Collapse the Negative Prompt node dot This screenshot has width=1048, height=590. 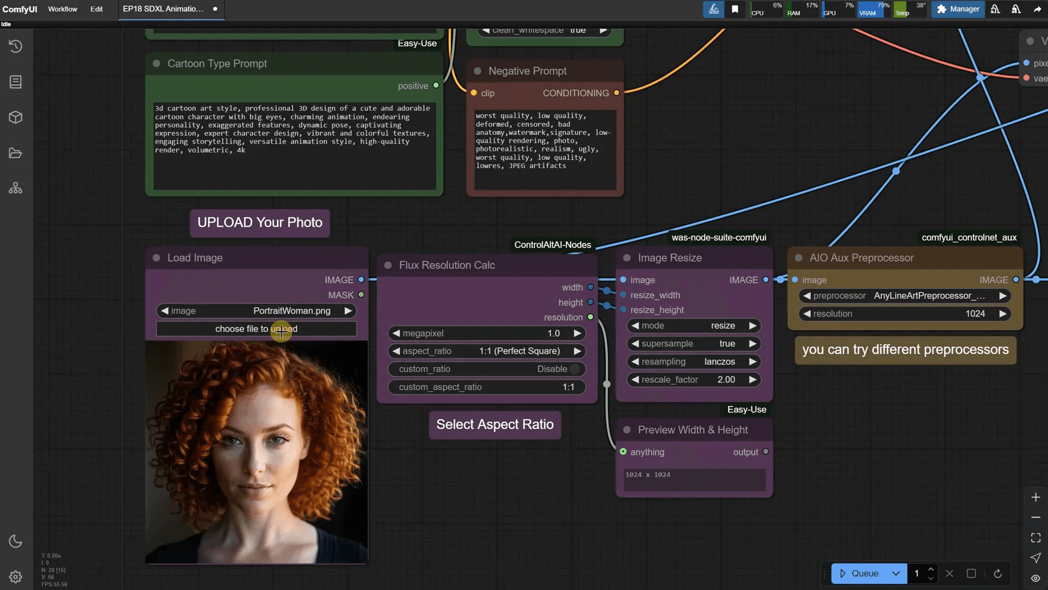[x=478, y=71]
